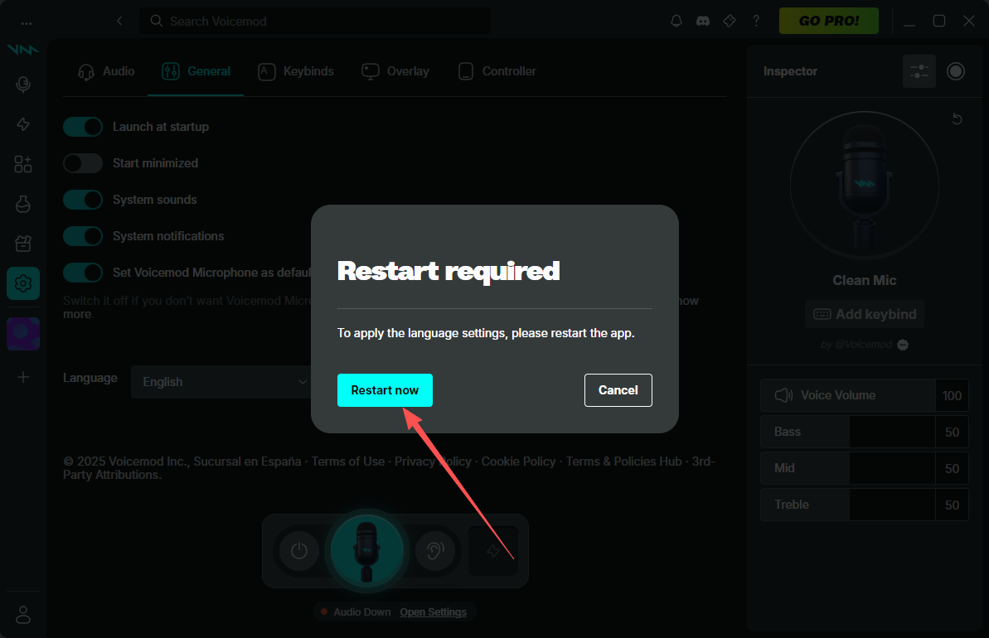
Task: Toggle System sounds switch
Action: 83,200
